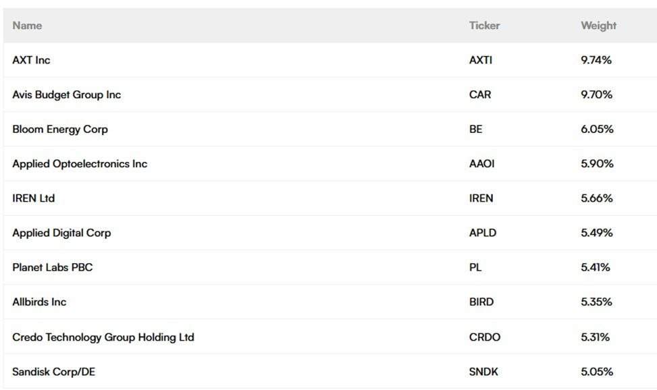Sort by the Ticker column header

click(x=484, y=26)
